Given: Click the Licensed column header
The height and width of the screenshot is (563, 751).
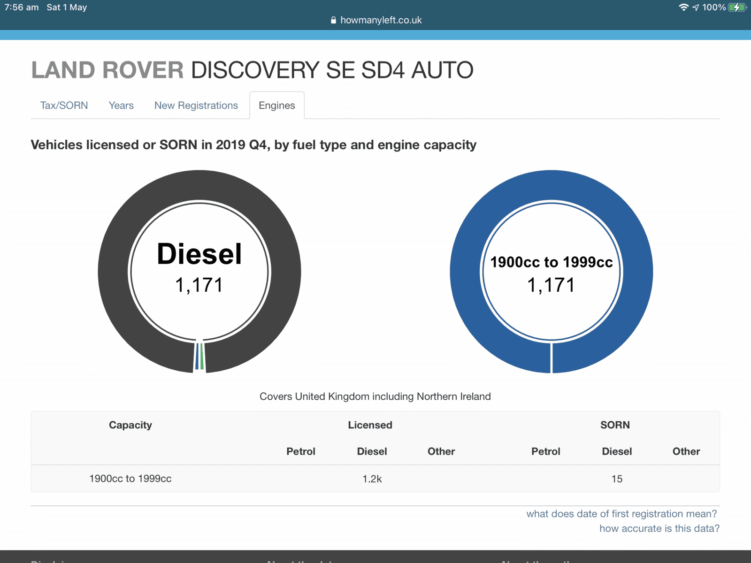Looking at the screenshot, I should (x=370, y=425).
